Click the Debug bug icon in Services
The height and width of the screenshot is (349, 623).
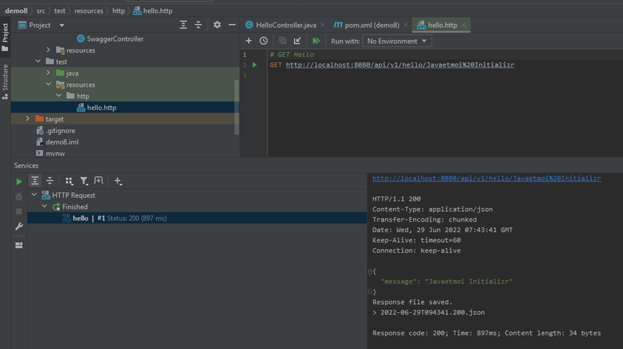click(x=18, y=197)
